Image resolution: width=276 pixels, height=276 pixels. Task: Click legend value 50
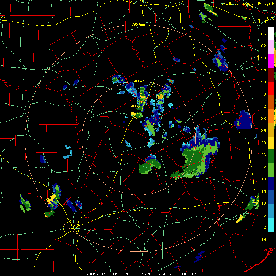[263, 82]
